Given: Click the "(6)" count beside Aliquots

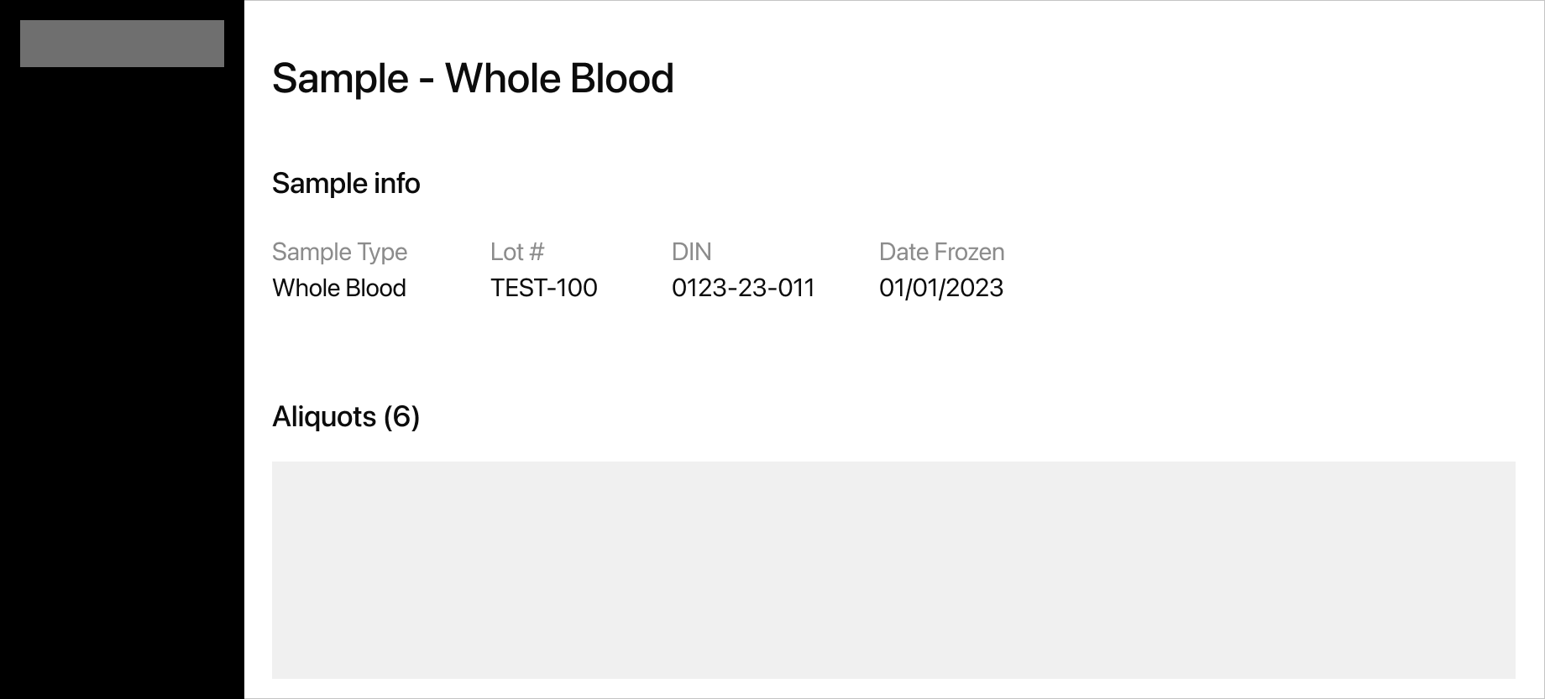Looking at the screenshot, I should [x=401, y=417].
